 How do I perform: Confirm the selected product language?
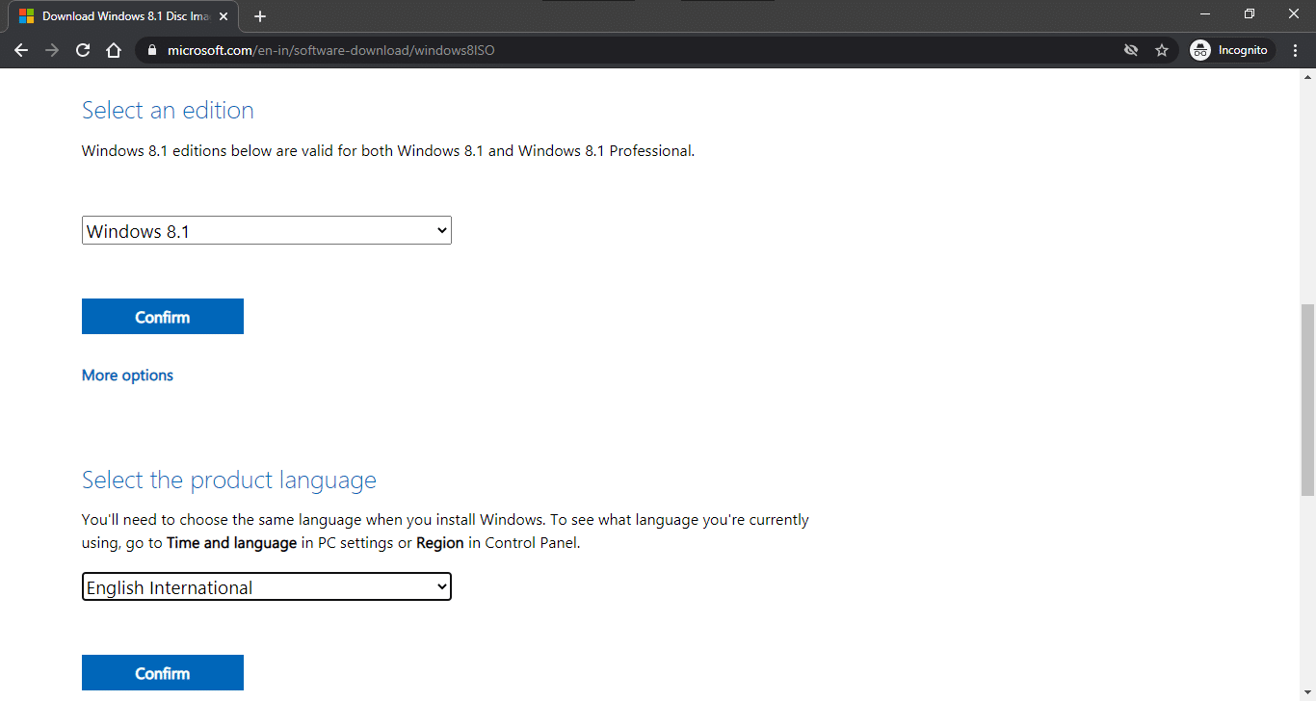point(163,673)
